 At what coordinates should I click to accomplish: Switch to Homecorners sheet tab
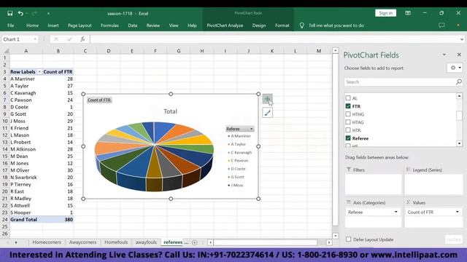tap(47, 242)
